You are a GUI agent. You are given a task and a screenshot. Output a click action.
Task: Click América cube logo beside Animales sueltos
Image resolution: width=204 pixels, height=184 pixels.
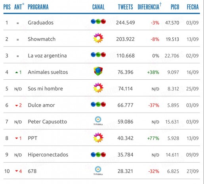(x=98, y=71)
